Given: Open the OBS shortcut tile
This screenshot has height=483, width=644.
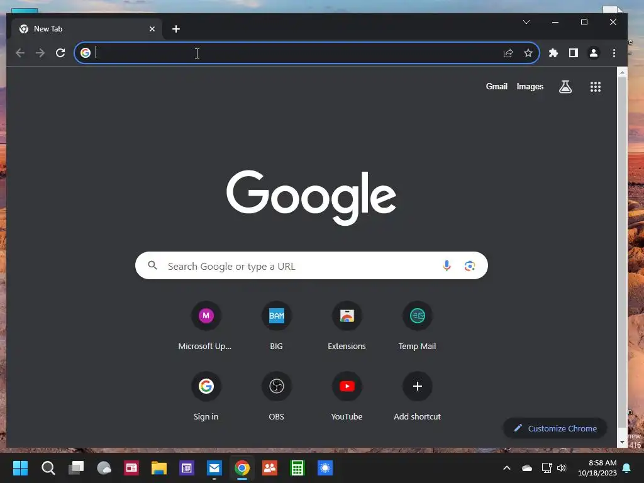Looking at the screenshot, I should pyautogui.click(x=277, y=397).
